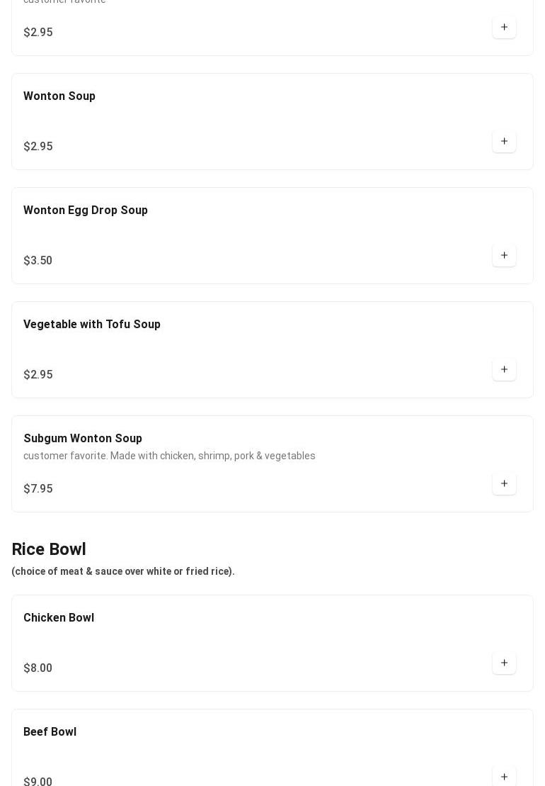The image size is (545, 786).
Task: Click the 'choice of meat & sauce' subtitle
Action: [x=123, y=571]
